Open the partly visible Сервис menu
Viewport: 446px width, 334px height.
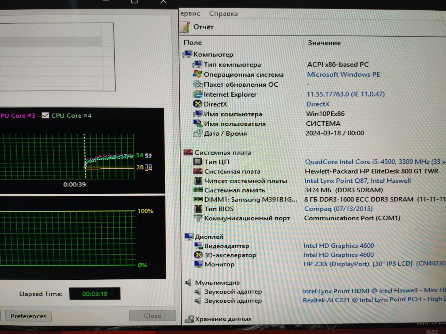point(190,13)
